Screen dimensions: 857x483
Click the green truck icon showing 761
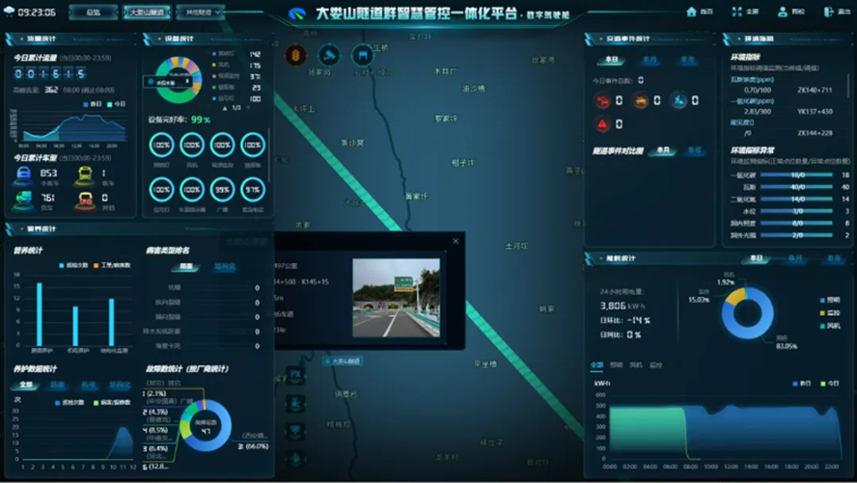[23, 200]
